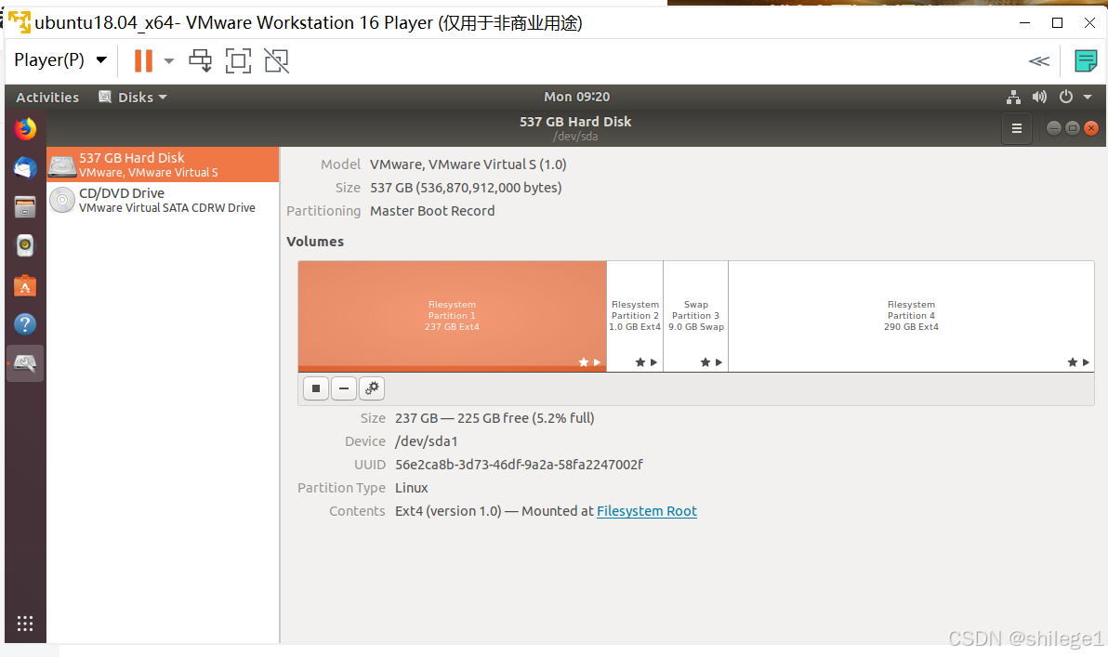Expand the system menu arrow in top bar
1108x657 pixels.
[1088, 97]
